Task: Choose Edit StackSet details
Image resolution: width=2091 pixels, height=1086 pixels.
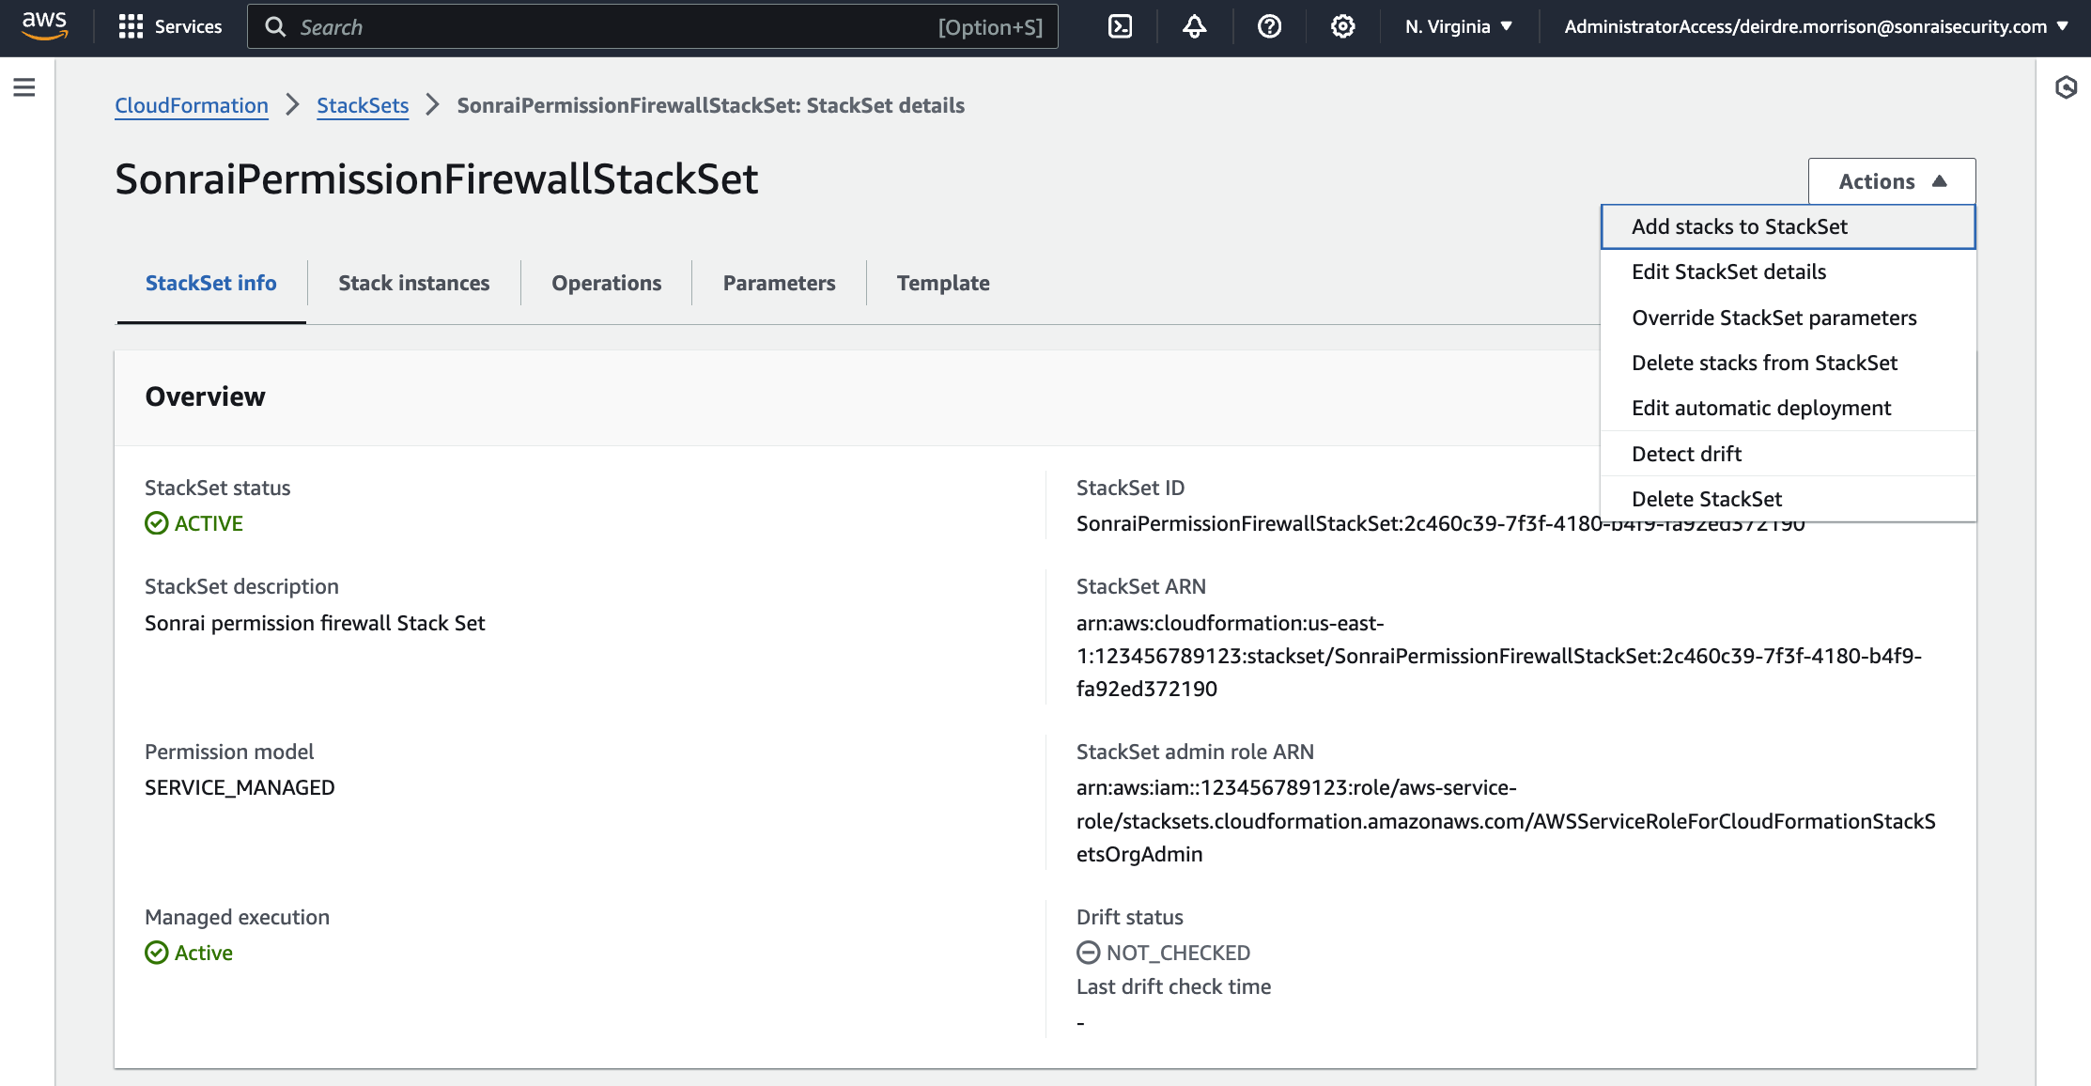Action: pos(1788,271)
